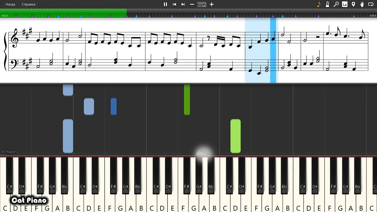Pause the song playback

(x=165, y=4)
